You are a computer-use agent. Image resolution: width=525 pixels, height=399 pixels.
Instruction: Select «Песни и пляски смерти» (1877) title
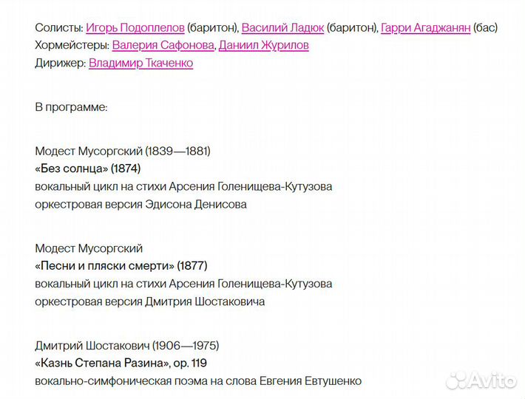[x=121, y=266]
